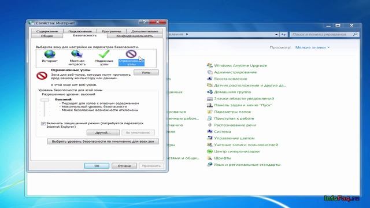Open the Параметры папок link
Image resolution: width=370 pixels, height=208 pixels.
[x=232, y=112]
